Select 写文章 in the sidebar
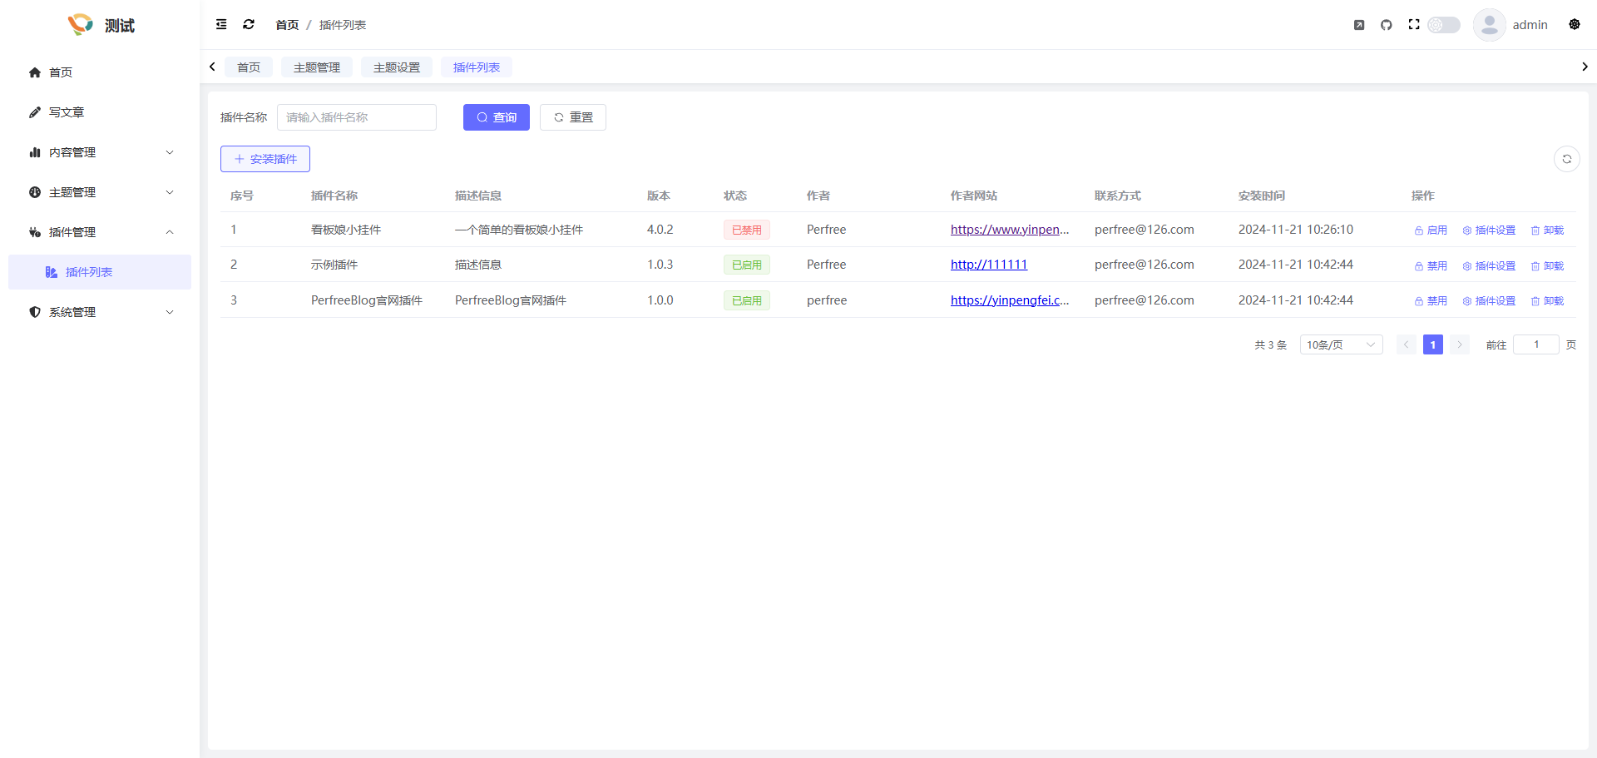This screenshot has width=1597, height=758. 67,112
